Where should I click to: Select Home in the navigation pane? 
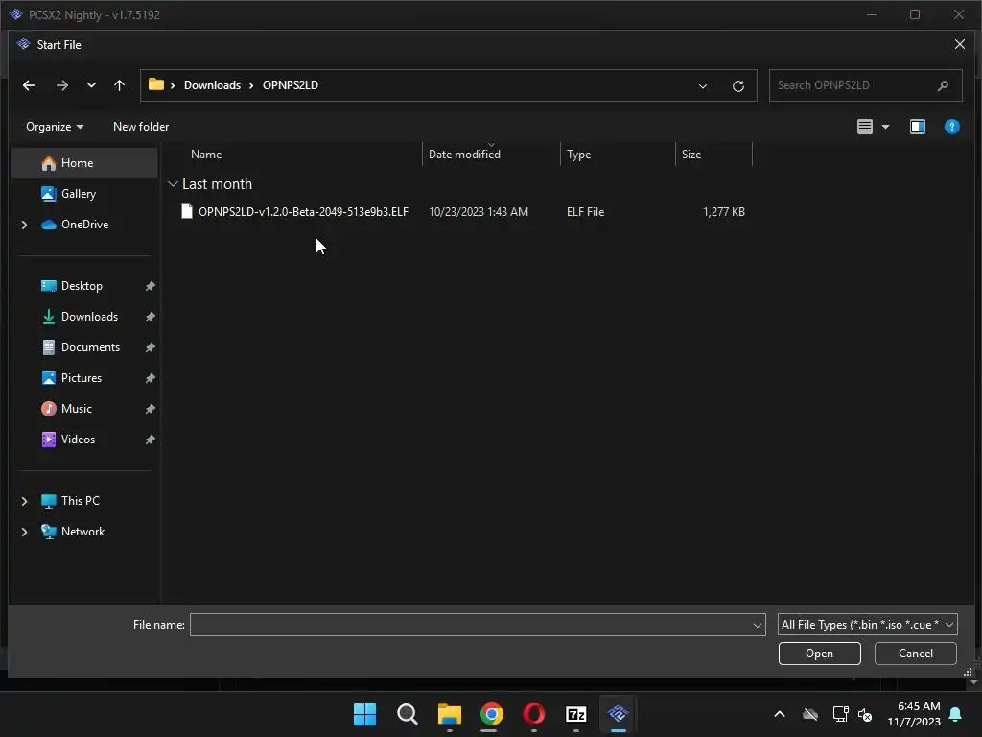click(x=84, y=163)
